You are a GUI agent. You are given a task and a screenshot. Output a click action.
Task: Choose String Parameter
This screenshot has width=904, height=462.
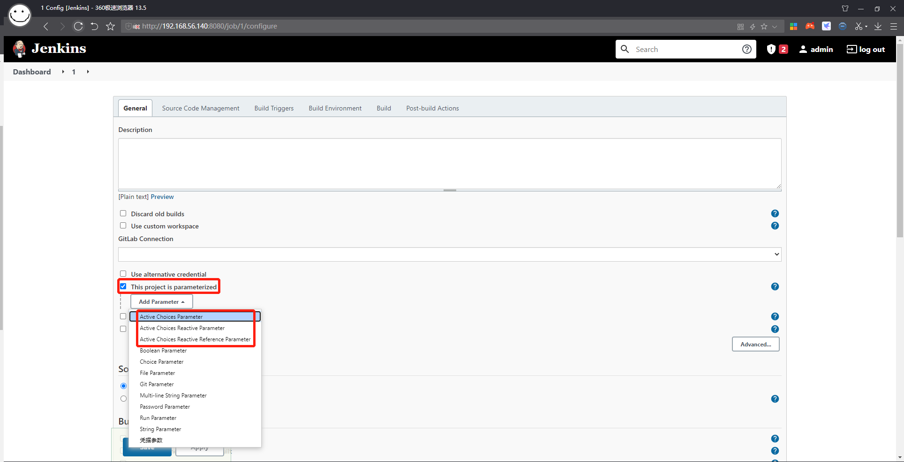click(195, 429)
